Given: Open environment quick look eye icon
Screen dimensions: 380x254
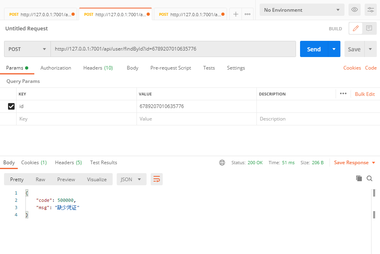Looking at the screenshot, I should [354, 10].
